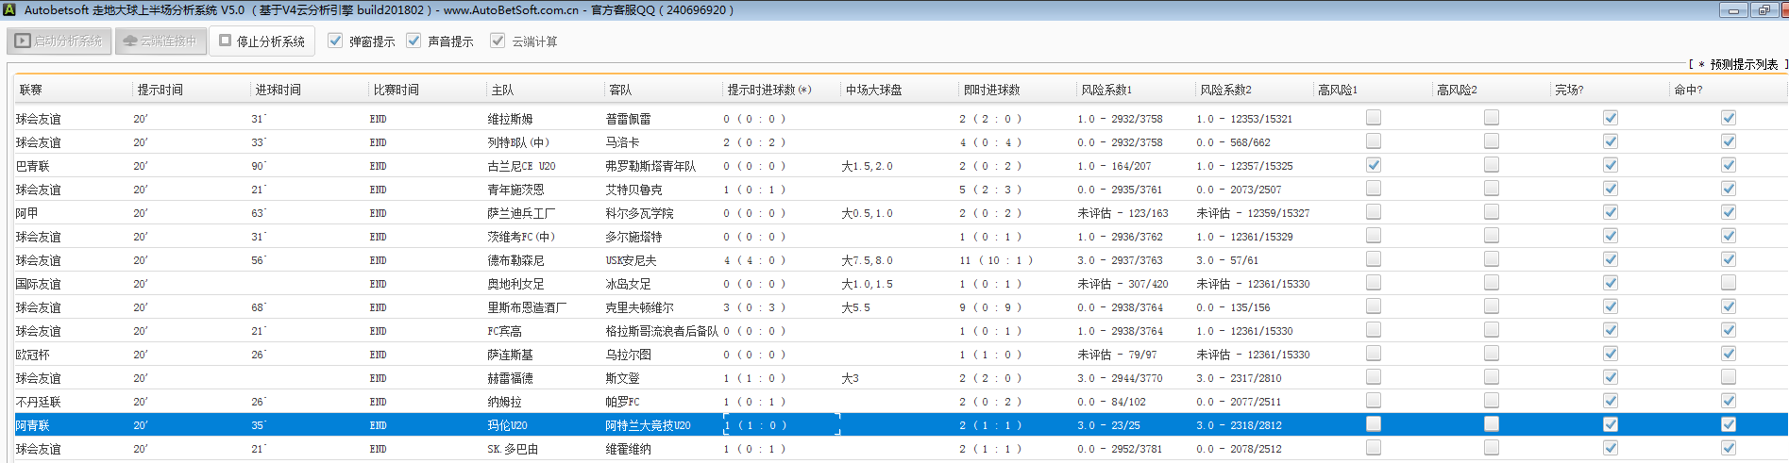The width and height of the screenshot is (1789, 463).
Task: Toggle 高风险2 checkbox in 玛伦U20 row
Action: [x=1492, y=424]
